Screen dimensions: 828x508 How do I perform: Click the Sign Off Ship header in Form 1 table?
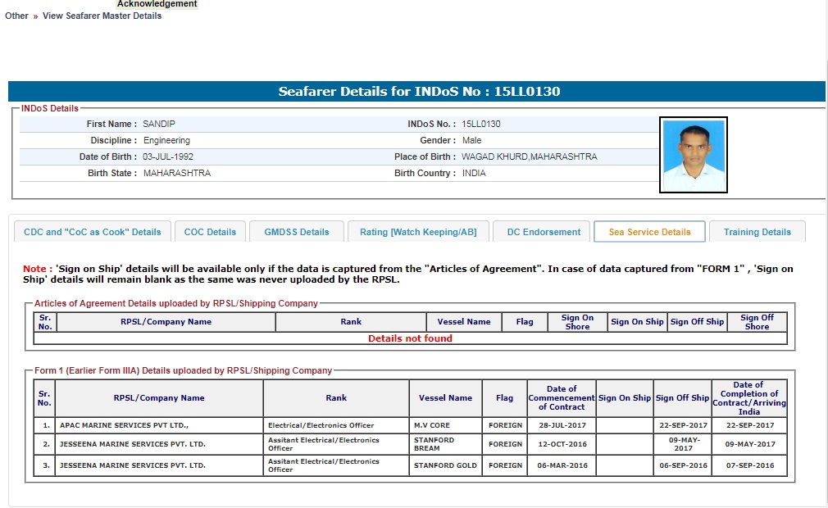pyautogui.click(x=682, y=397)
